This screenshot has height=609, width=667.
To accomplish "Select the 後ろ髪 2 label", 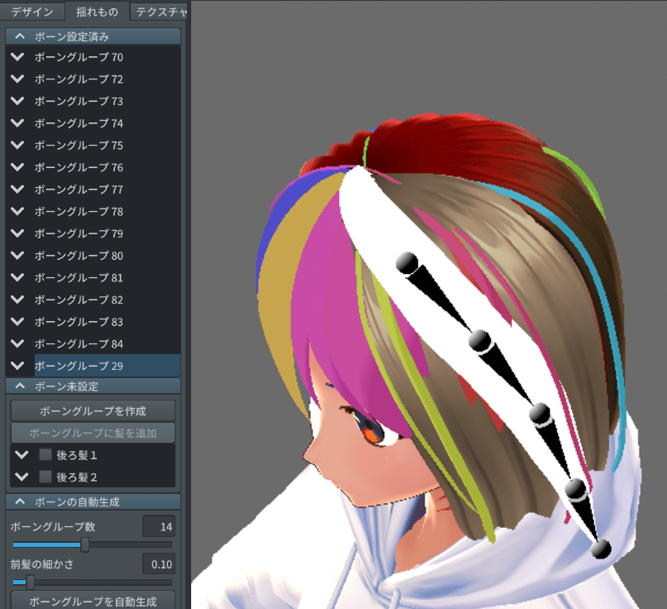I will (77, 477).
